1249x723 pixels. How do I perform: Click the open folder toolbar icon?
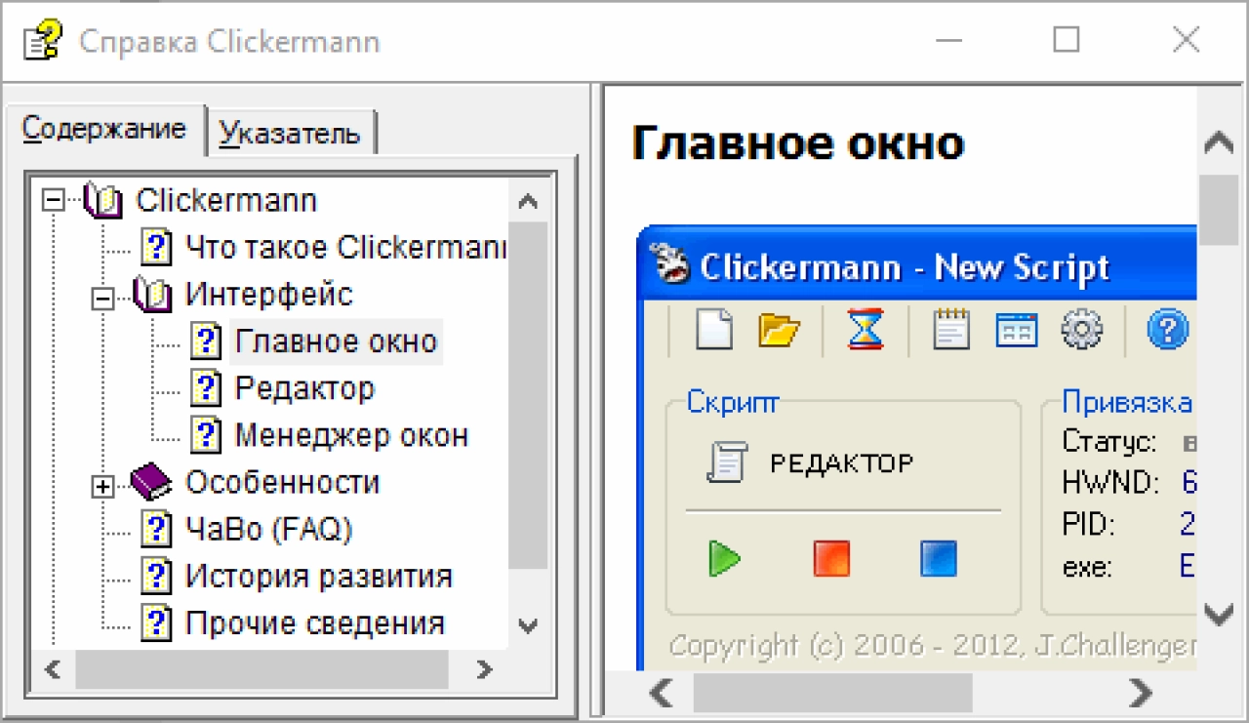pos(780,331)
